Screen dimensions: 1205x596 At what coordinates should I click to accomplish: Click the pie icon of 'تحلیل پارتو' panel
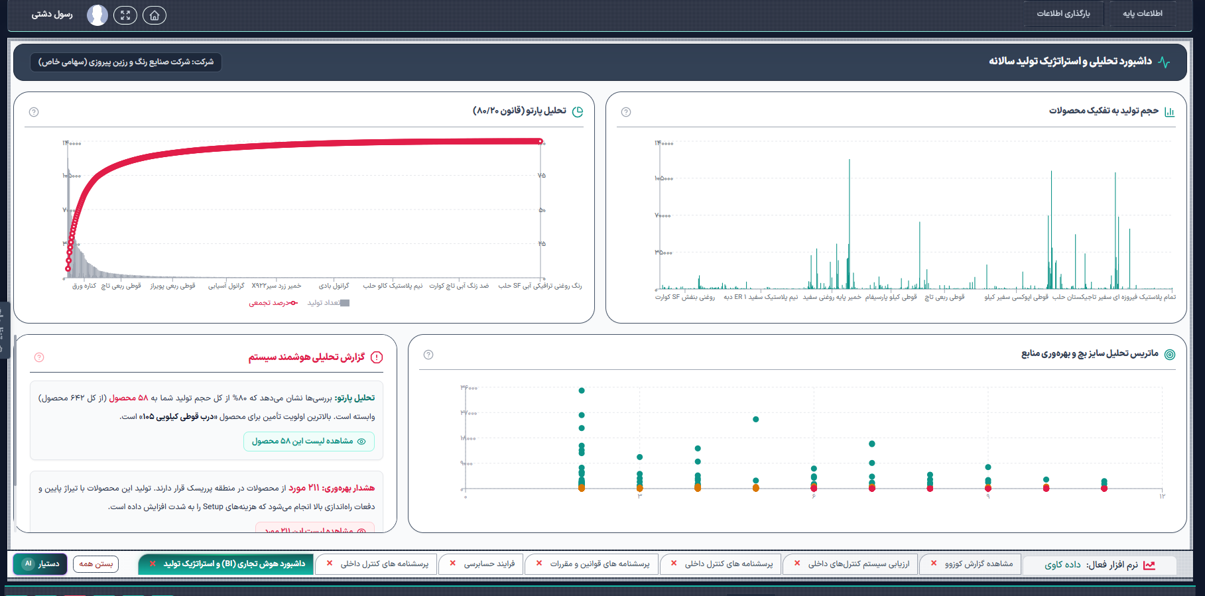tap(578, 111)
